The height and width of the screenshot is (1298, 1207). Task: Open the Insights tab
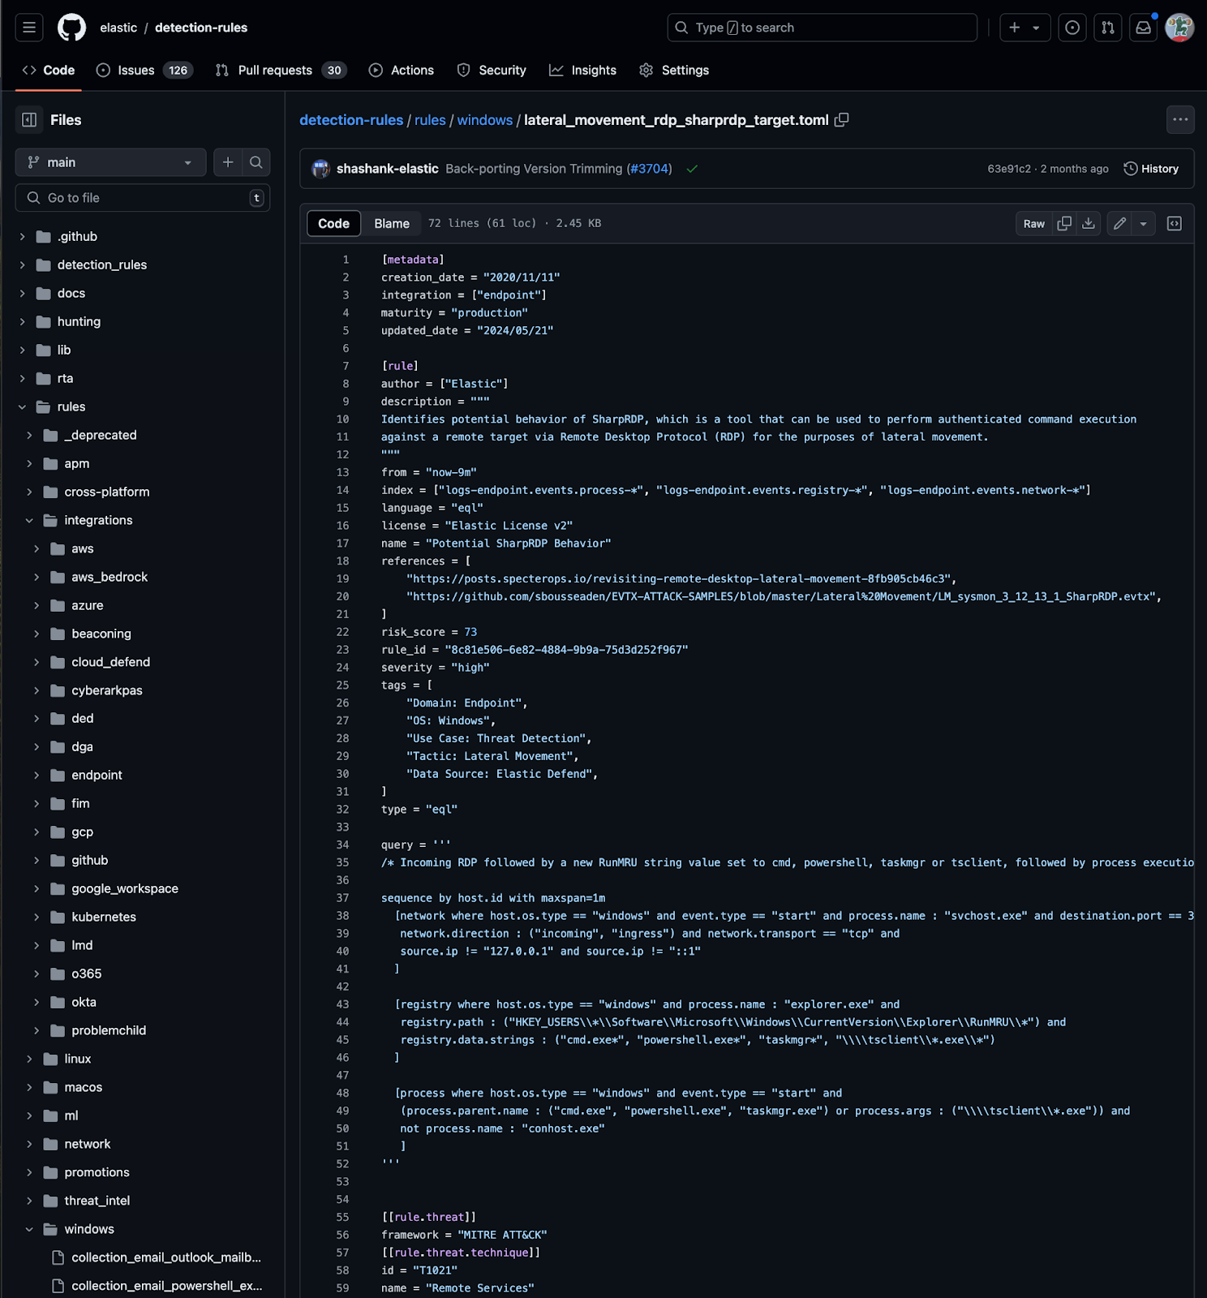582,71
